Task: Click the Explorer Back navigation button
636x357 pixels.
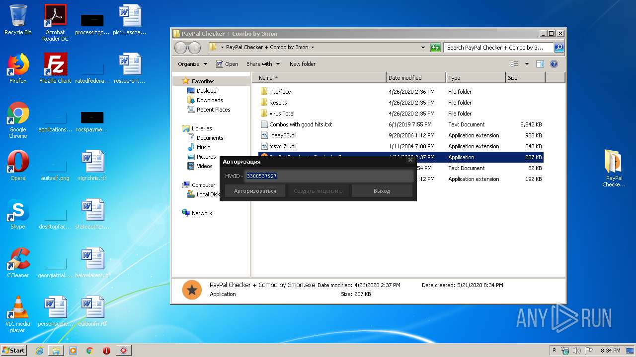Action: [181, 48]
